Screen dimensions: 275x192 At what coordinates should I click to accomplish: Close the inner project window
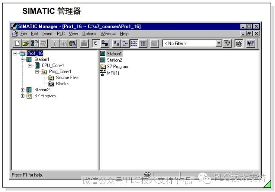(256, 34)
